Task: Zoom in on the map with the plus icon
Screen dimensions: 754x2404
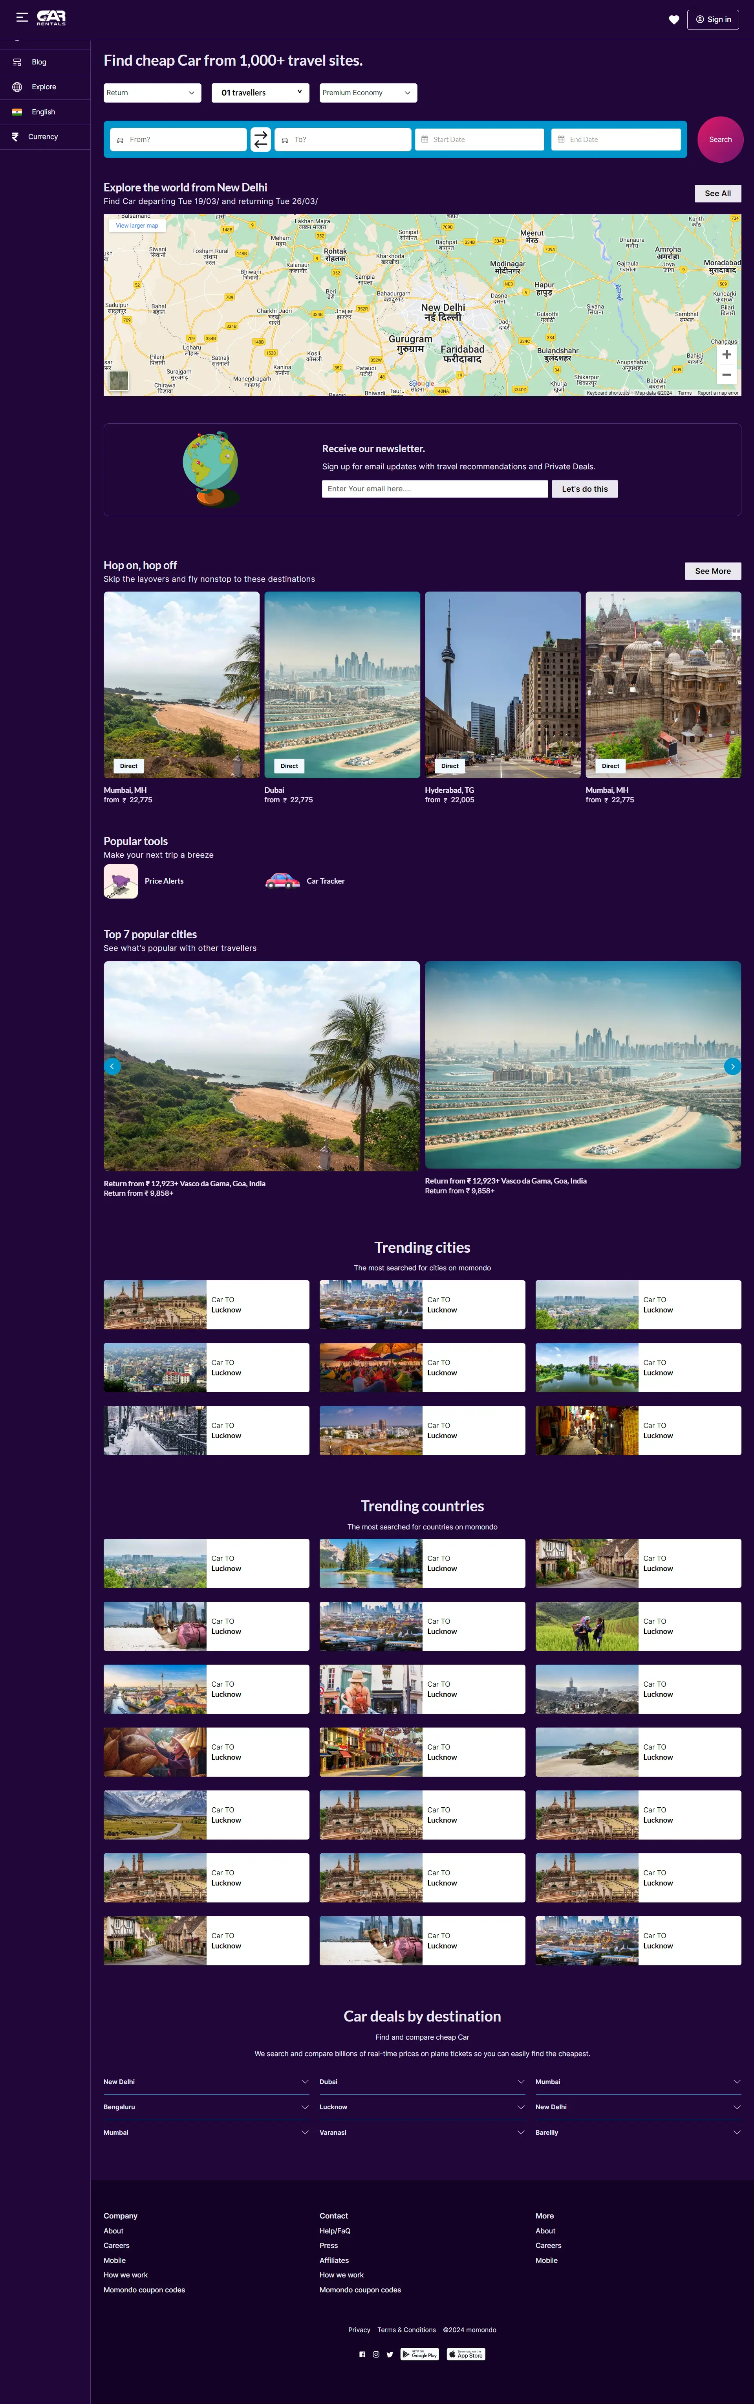Action: 726,355
